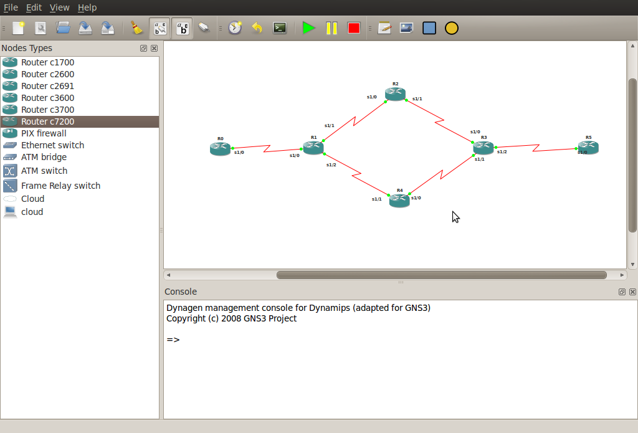Click router R5 in topology
The width and height of the screenshot is (638, 433).
click(588, 147)
